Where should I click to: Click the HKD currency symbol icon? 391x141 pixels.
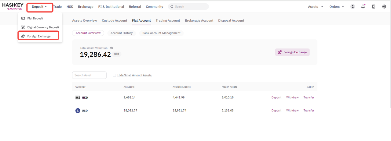tap(78, 98)
